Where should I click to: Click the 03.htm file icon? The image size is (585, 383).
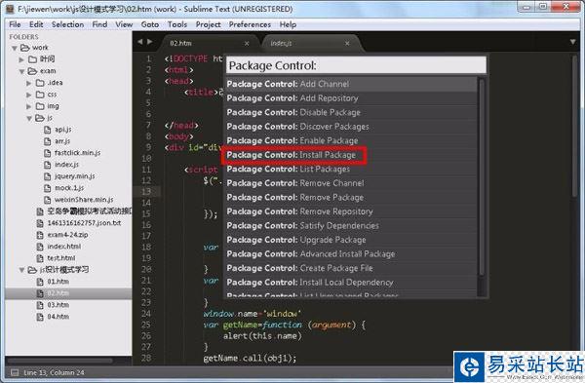tap(40, 305)
